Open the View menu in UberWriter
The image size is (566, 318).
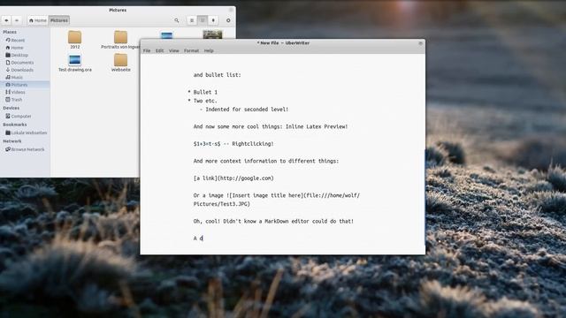(174, 51)
